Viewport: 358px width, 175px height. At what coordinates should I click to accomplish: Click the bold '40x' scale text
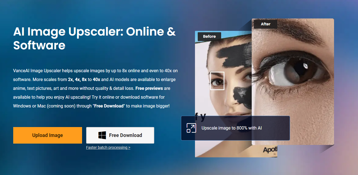[x=96, y=80]
